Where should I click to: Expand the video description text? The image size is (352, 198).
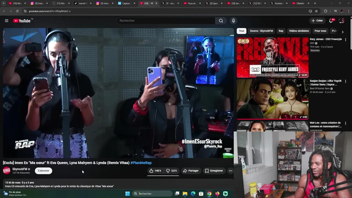pyautogui.click(x=59, y=186)
